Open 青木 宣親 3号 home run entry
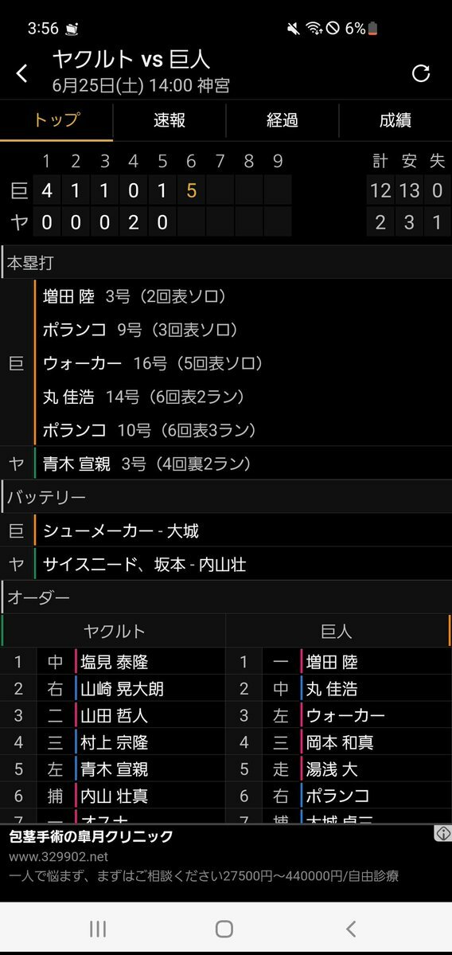Image resolution: width=452 pixels, height=955 pixels. tap(147, 464)
